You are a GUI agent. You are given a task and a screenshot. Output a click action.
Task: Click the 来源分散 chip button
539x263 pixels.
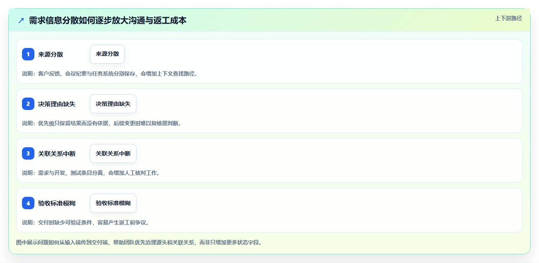pyautogui.click(x=107, y=54)
